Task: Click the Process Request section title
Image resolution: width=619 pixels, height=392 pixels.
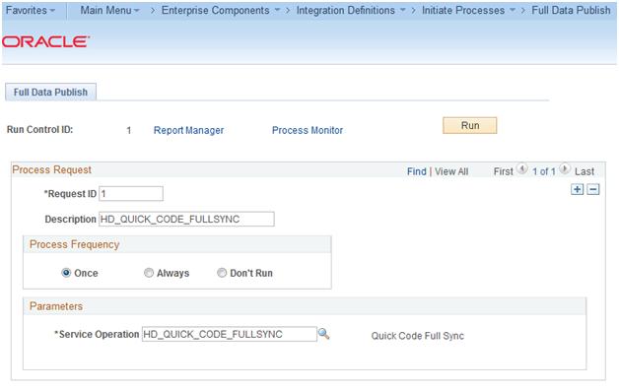Action: pyautogui.click(x=51, y=169)
